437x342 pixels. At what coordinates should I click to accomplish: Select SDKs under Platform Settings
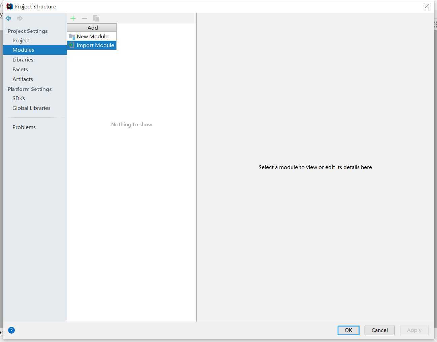coord(19,98)
